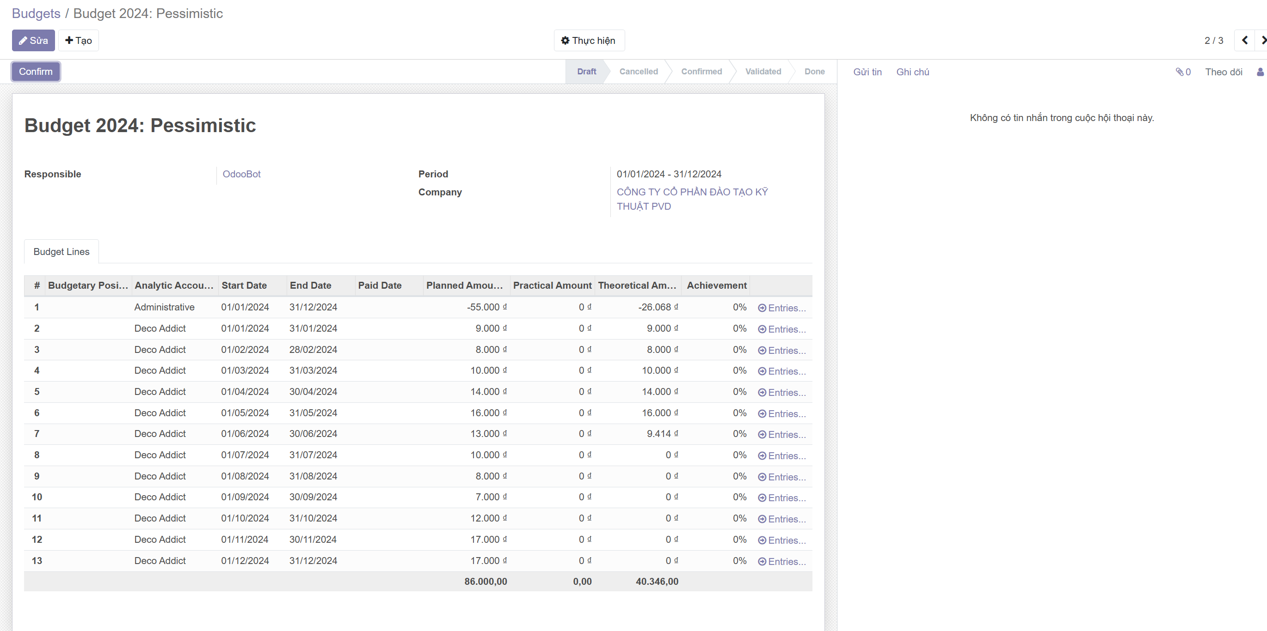This screenshot has width=1267, height=631.
Task: Click Entries arrow icon for row 7
Action: click(x=762, y=435)
